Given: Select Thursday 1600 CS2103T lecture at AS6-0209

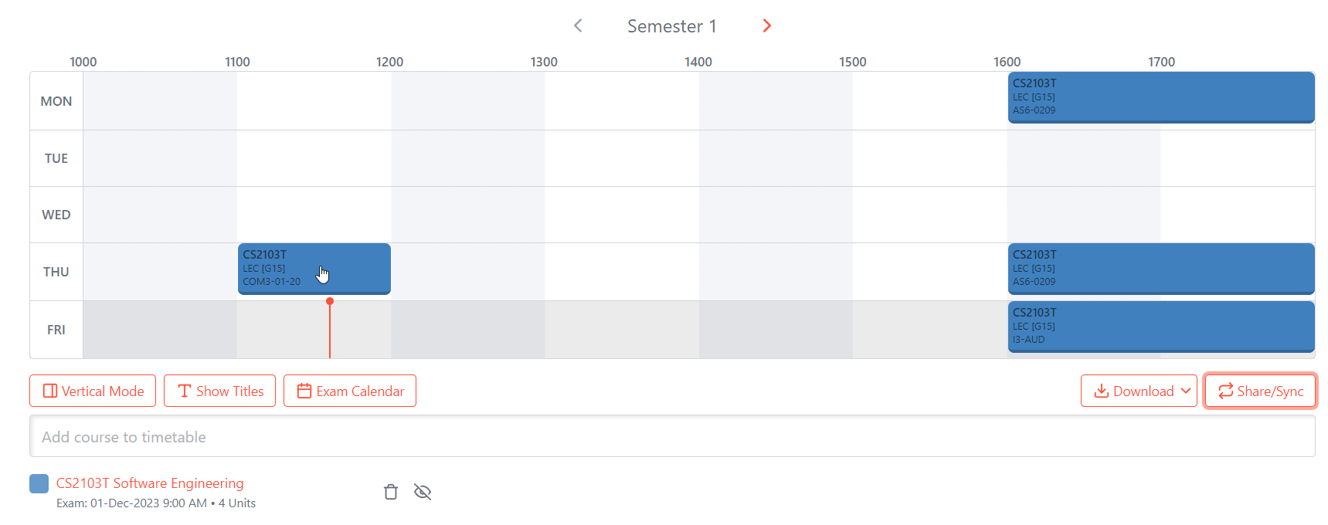Looking at the screenshot, I should click(1160, 269).
